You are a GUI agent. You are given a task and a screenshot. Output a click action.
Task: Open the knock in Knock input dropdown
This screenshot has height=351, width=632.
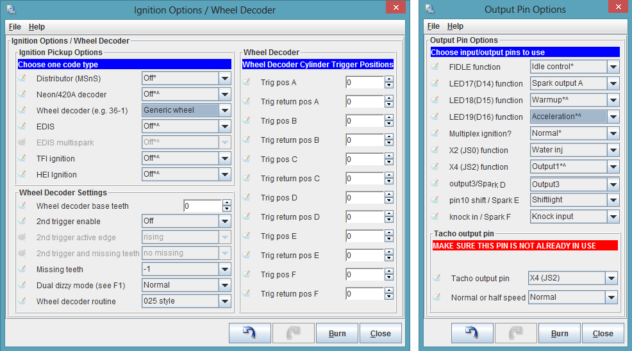click(x=575, y=216)
